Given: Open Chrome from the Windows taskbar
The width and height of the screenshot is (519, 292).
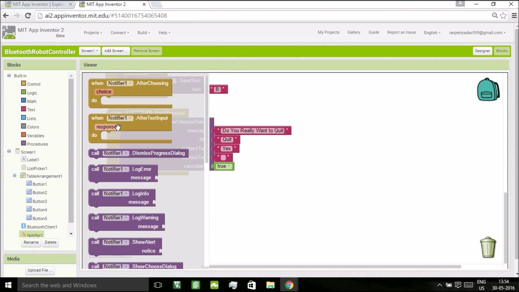Looking at the screenshot, I should tap(289, 285).
